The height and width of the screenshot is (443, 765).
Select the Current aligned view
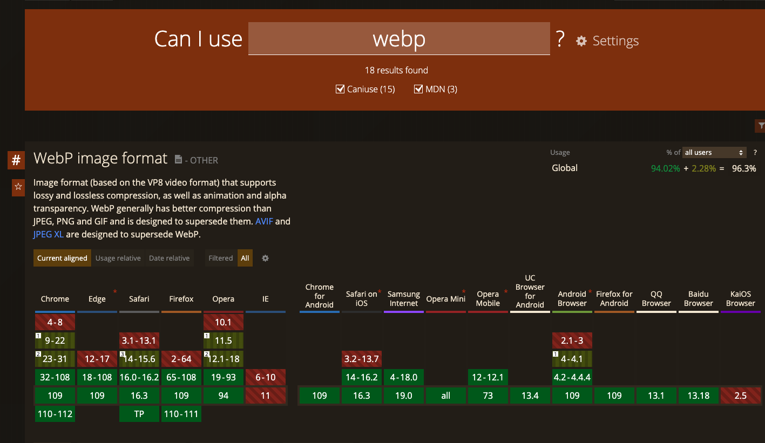click(x=62, y=258)
